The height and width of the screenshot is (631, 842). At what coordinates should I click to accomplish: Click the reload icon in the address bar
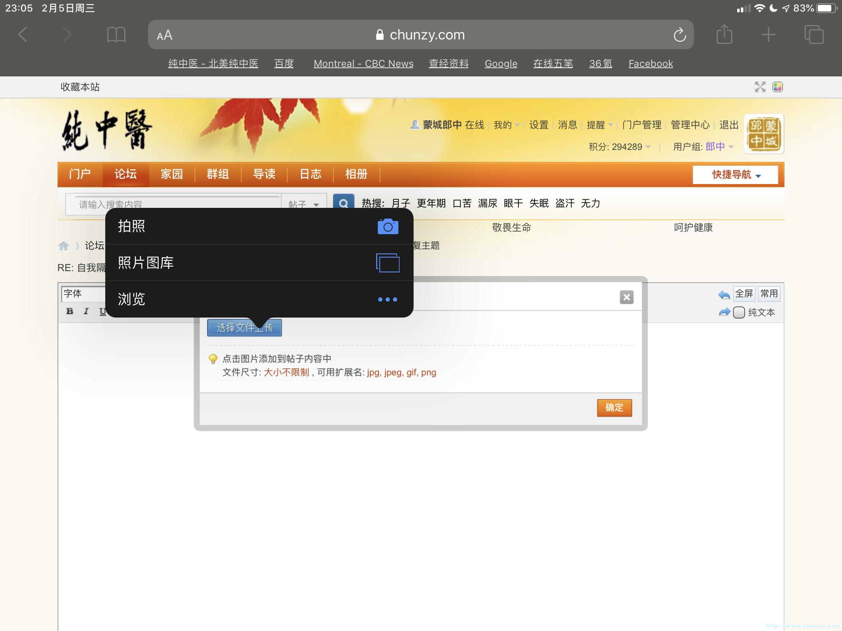pos(680,35)
